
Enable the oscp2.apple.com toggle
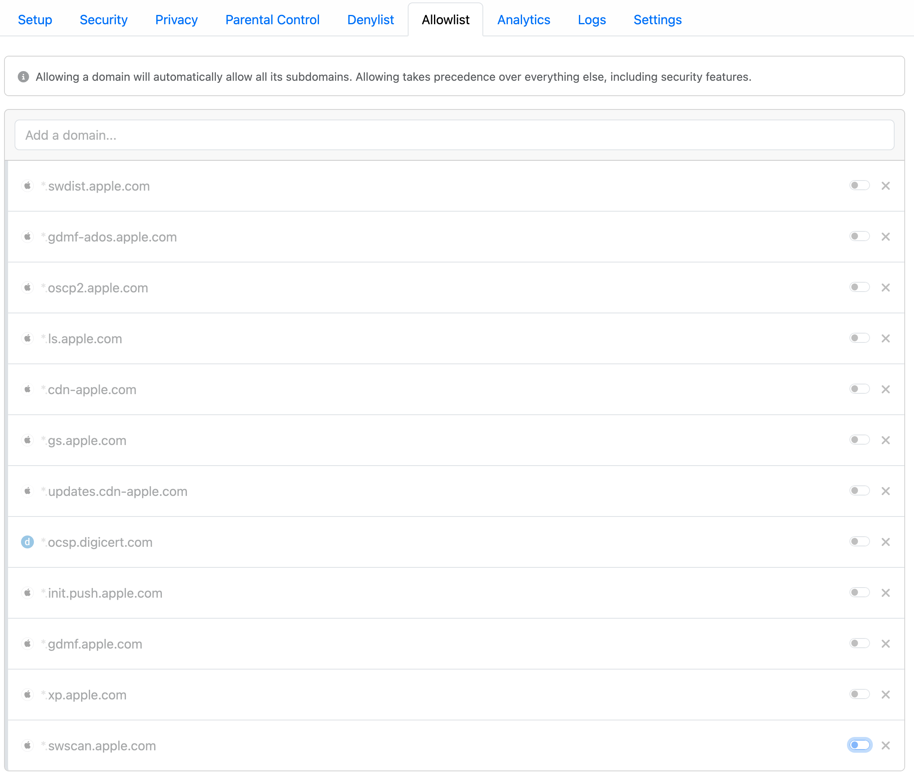[x=859, y=288]
